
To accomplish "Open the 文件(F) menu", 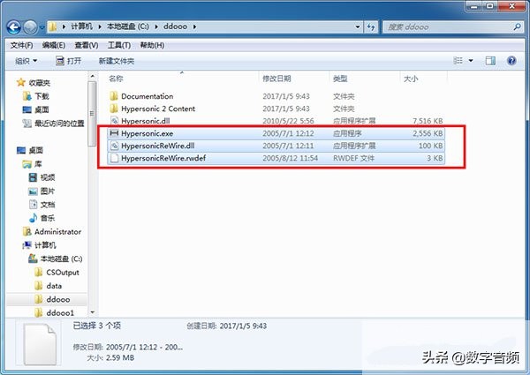I will (21, 45).
